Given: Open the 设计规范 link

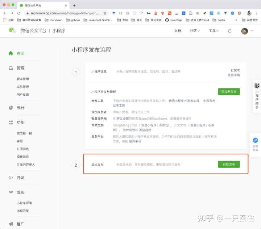Looking at the screenshot, I should pyautogui.click(x=129, y=130).
